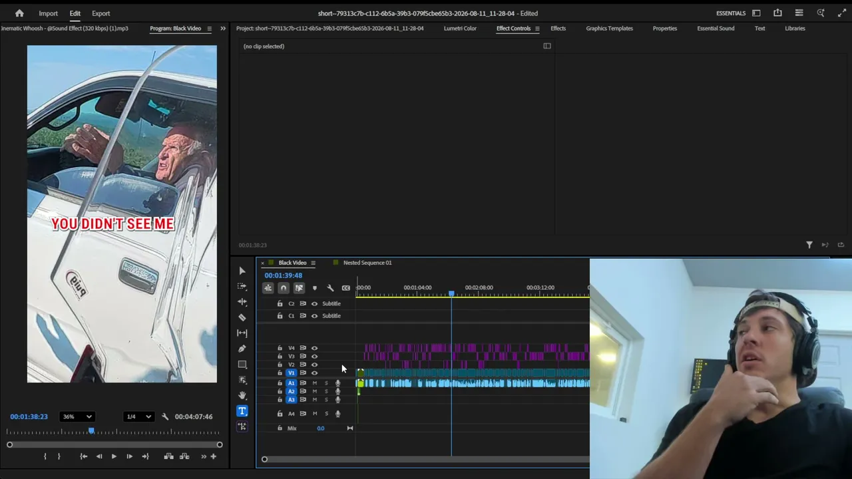Open the Essential Sound tab
The height and width of the screenshot is (479, 852).
(716, 29)
